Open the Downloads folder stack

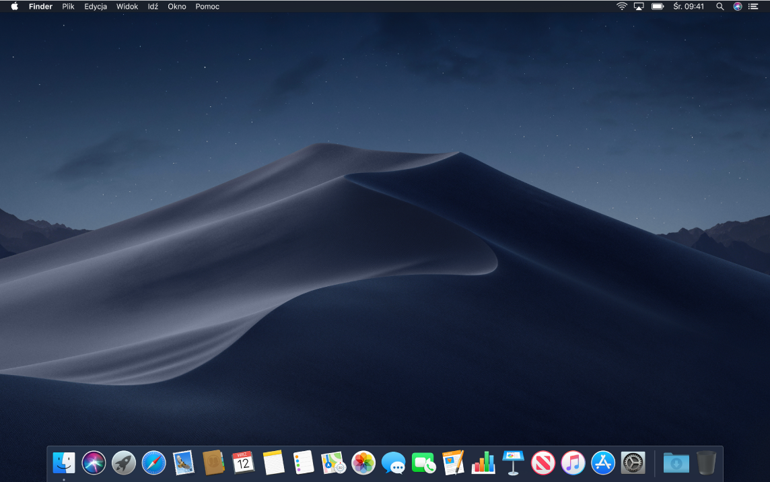click(676, 462)
